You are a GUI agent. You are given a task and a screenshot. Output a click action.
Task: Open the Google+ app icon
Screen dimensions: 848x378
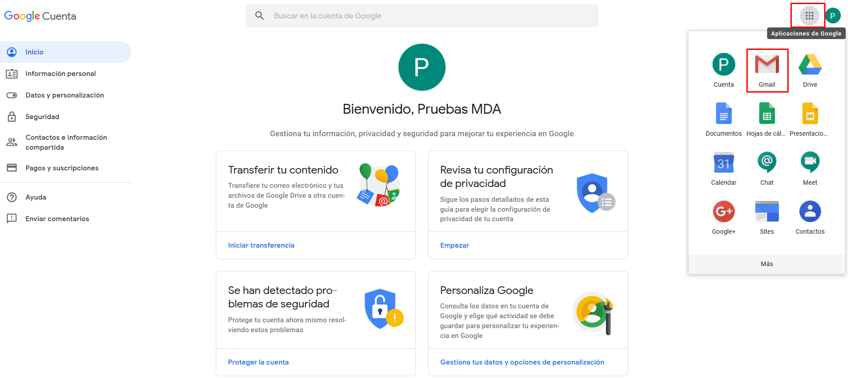724,218
